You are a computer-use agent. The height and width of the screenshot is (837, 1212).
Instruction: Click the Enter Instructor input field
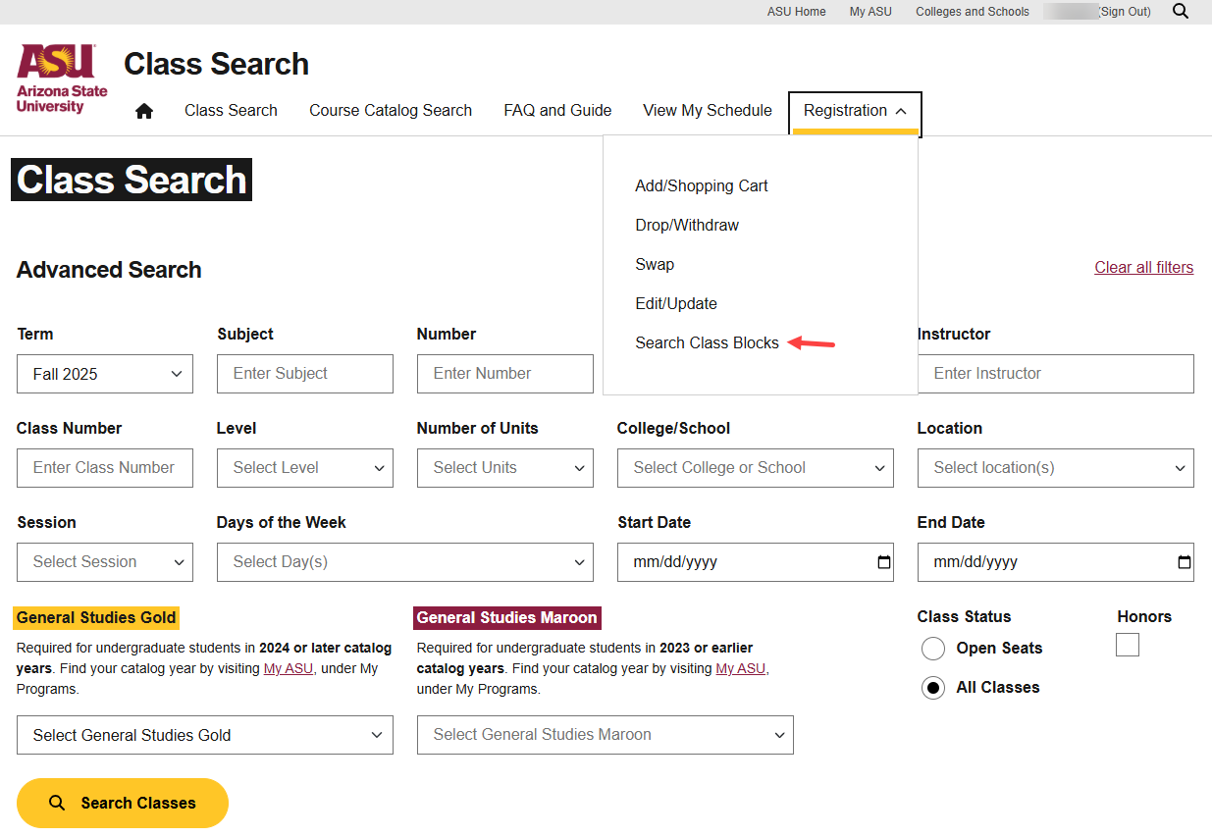click(x=1055, y=374)
